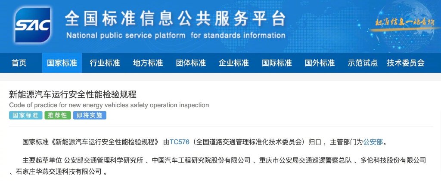Open 国际标准 navigation item

(277, 63)
